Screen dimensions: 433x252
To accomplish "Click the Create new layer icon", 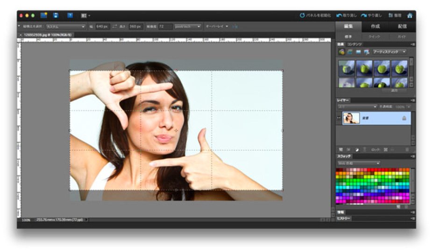I will 341,150.
